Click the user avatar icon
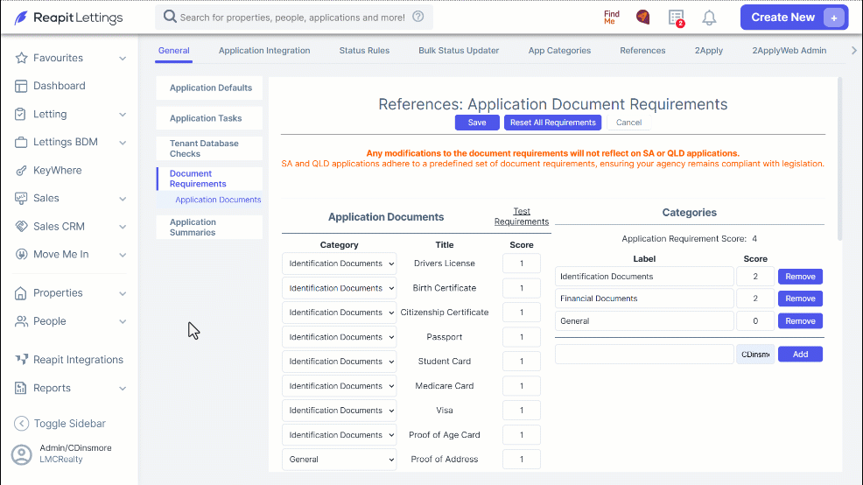The height and width of the screenshot is (485, 863). (x=22, y=454)
